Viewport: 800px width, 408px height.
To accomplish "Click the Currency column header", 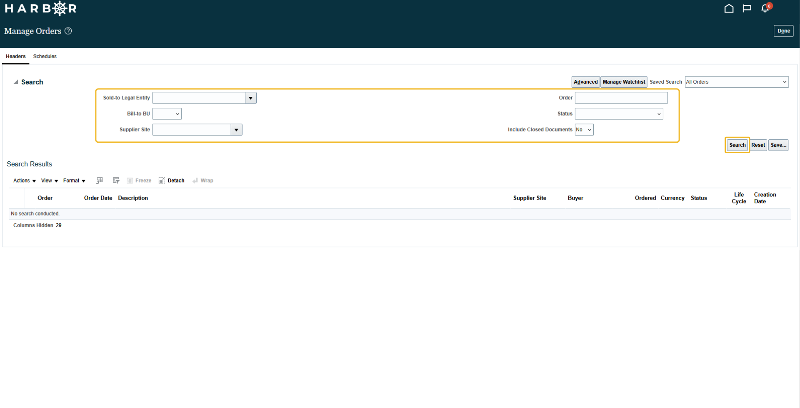I will point(672,198).
